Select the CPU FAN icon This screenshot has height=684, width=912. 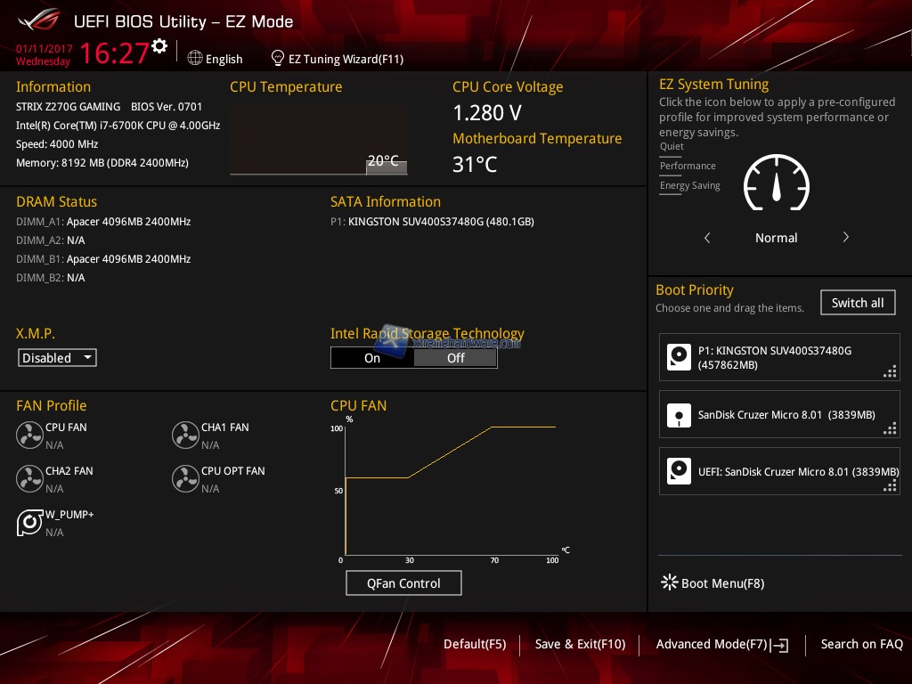(x=29, y=435)
